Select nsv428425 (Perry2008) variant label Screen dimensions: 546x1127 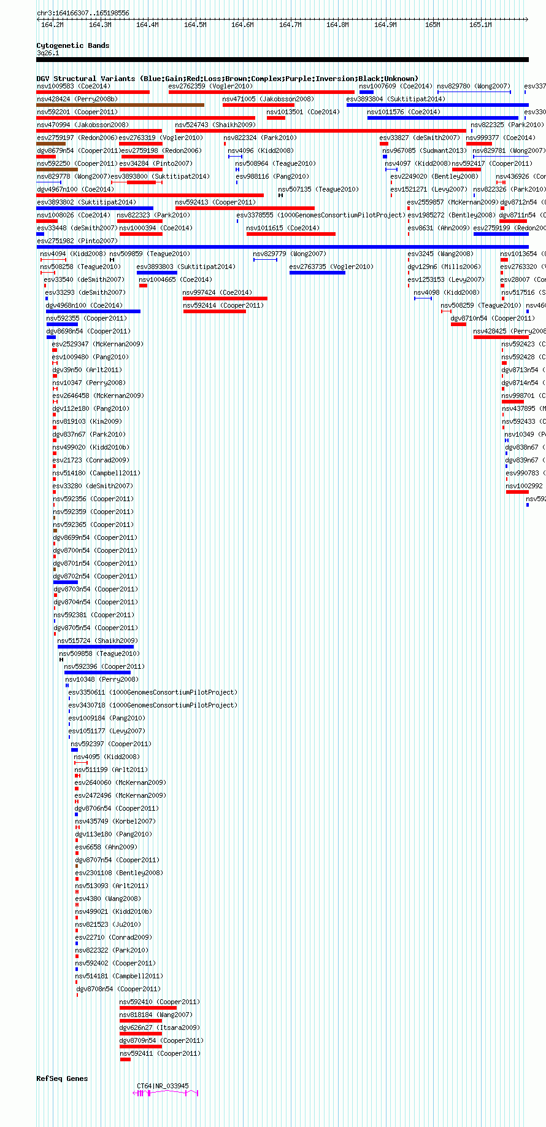pyautogui.click(x=509, y=331)
